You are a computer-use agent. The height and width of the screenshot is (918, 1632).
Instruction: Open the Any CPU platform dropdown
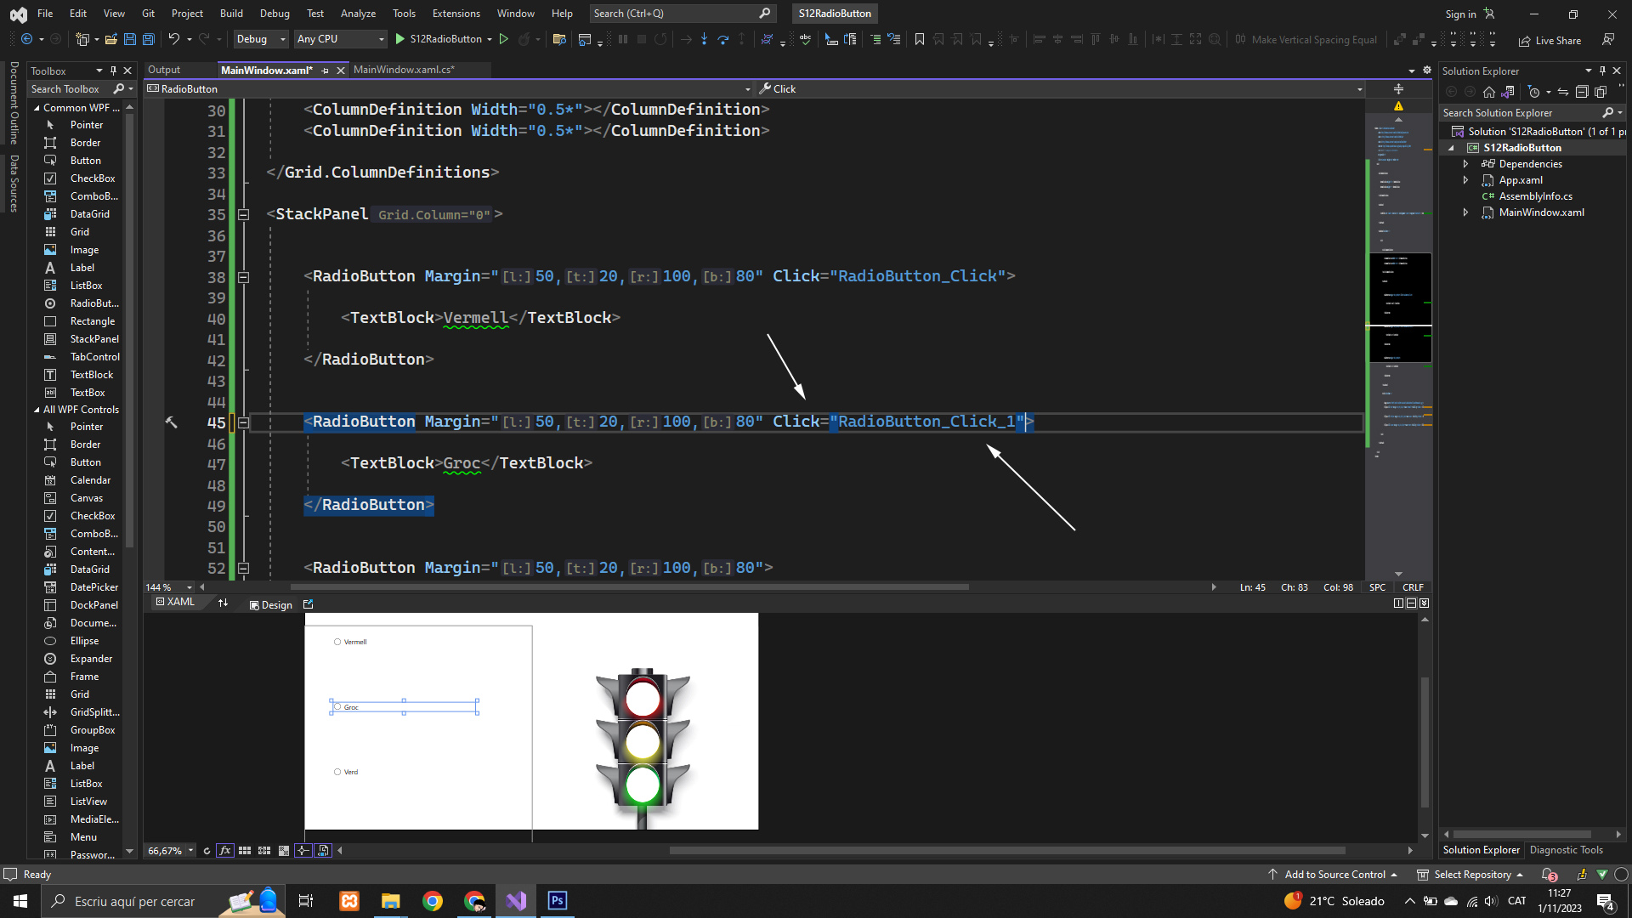tap(340, 39)
